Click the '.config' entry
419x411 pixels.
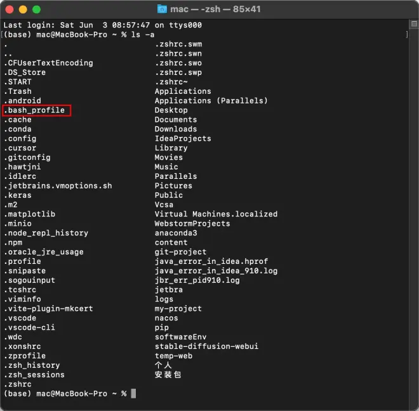tap(20, 139)
